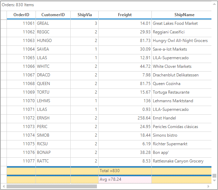Select ShipName cell Great Lakes Food Market
This screenshot has height=190, width=218.
click(x=181, y=24)
